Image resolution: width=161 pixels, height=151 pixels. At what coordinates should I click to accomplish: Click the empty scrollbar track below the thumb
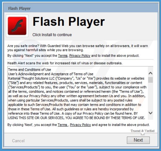point(150,97)
